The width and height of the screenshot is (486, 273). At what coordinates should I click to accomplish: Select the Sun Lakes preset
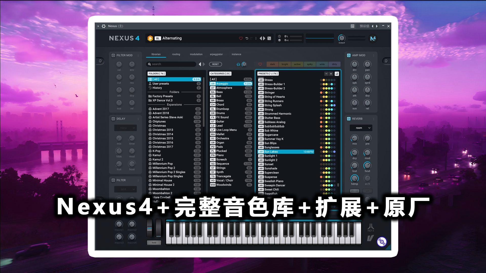pos(286,152)
